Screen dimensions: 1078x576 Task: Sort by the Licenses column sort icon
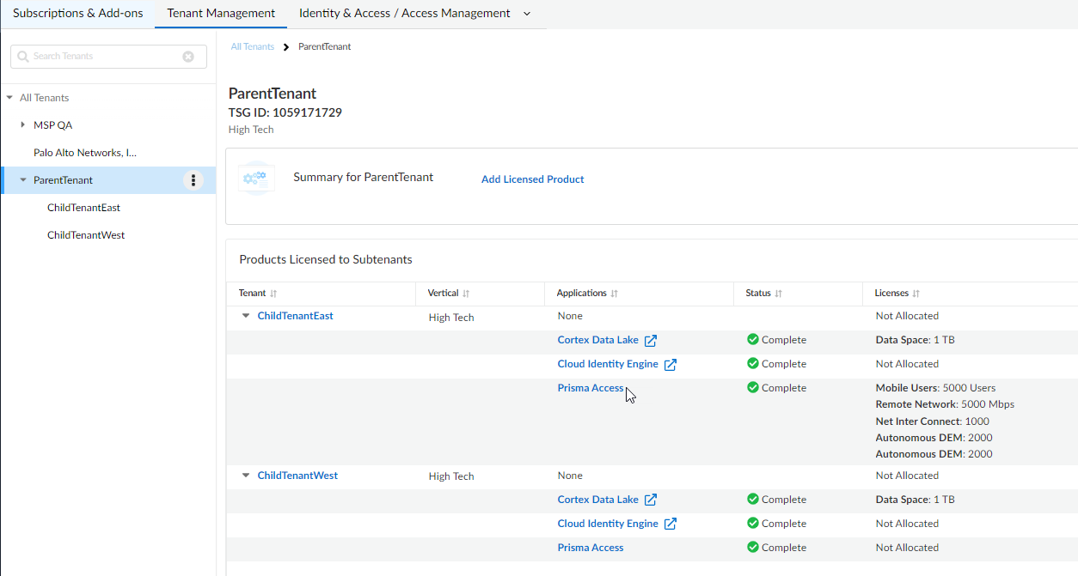pos(916,294)
